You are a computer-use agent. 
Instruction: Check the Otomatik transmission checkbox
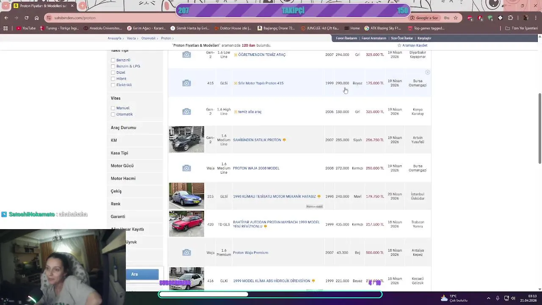tap(113, 114)
